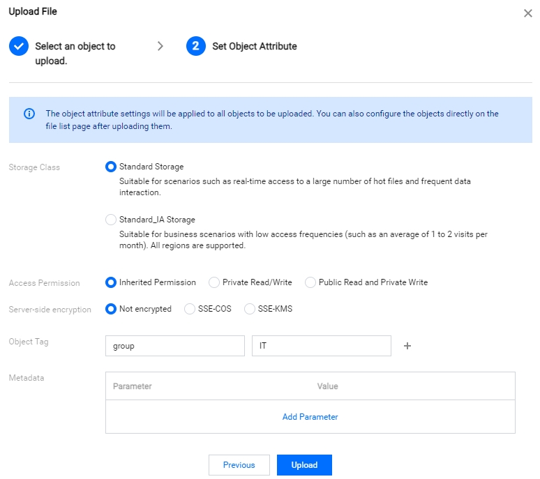Click the Upload File dialog title
Image resolution: width=540 pixels, height=479 pixels.
(x=33, y=11)
